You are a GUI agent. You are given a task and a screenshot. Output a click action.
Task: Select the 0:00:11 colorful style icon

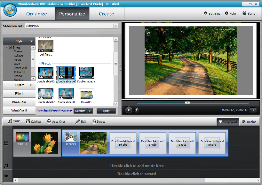point(22,137)
